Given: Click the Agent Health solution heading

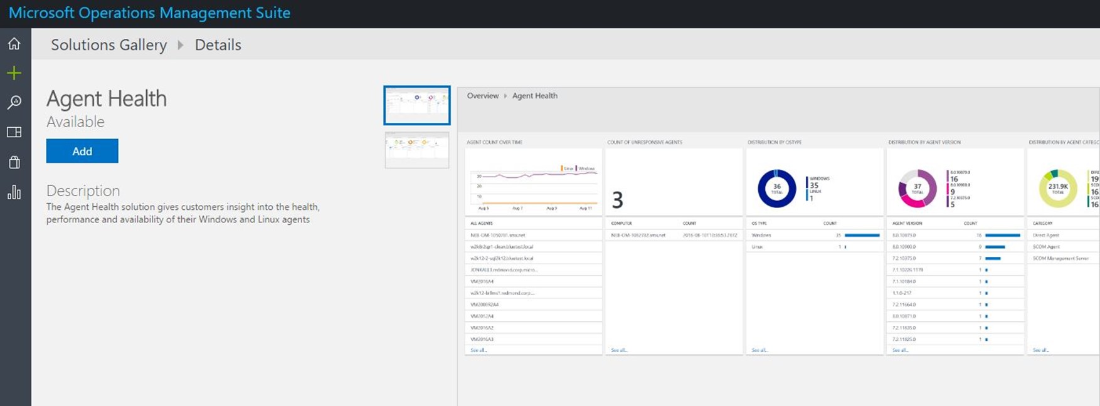Looking at the screenshot, I should 107,99.
